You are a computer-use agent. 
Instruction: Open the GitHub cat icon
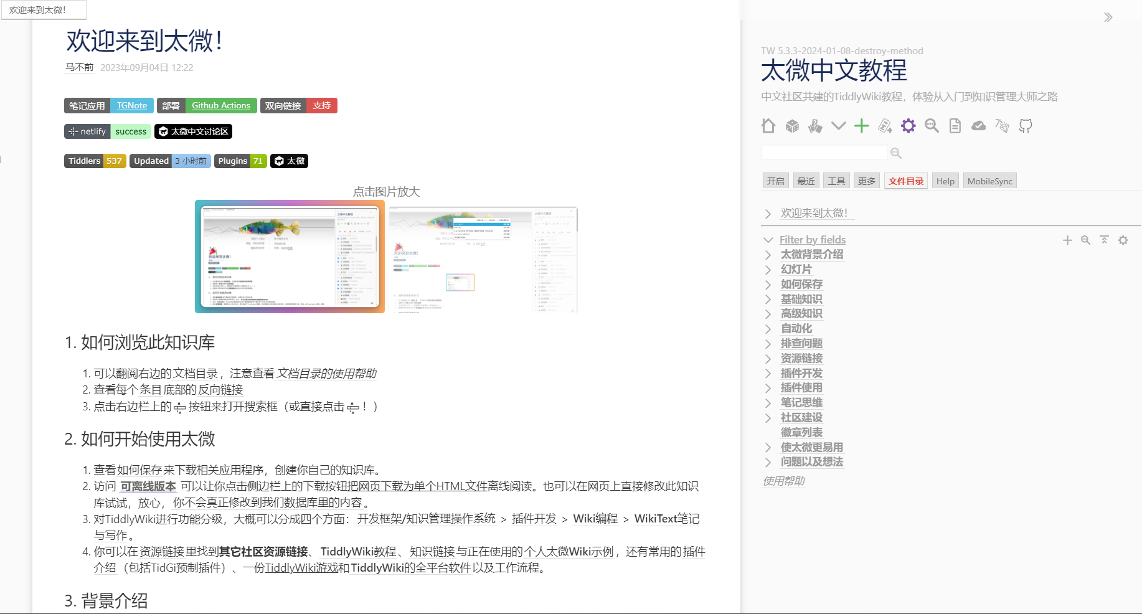point(1026,126)
